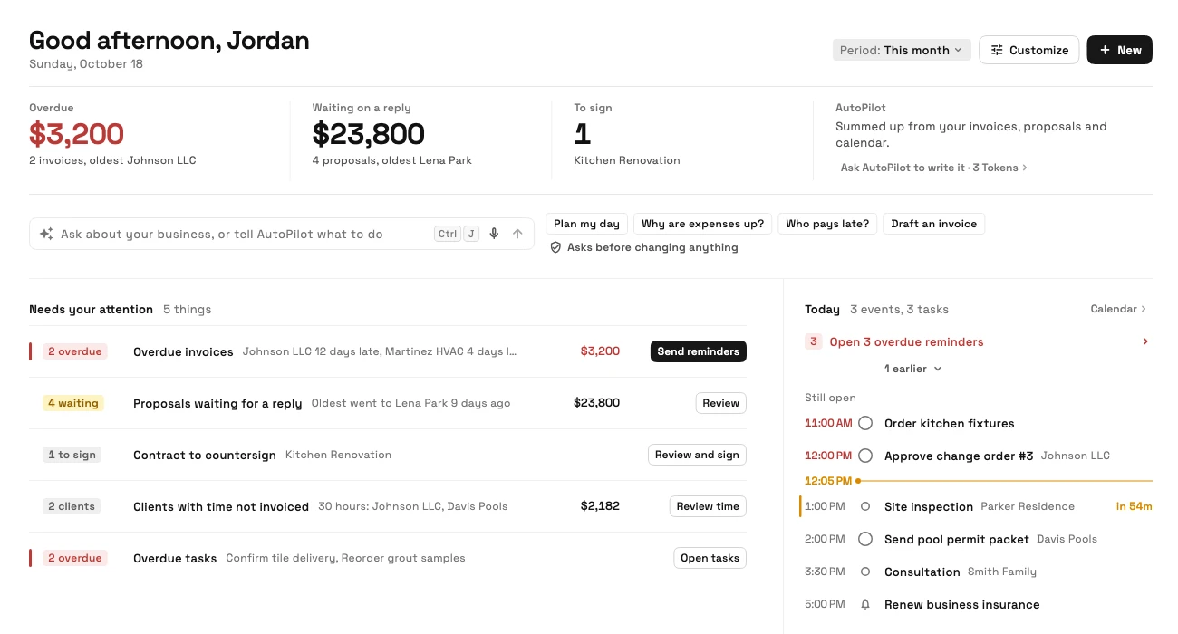1178x634 pixels.
Task: Open the Period: This month dropdown
Action: pyautogui.click(x=902, y=50)
